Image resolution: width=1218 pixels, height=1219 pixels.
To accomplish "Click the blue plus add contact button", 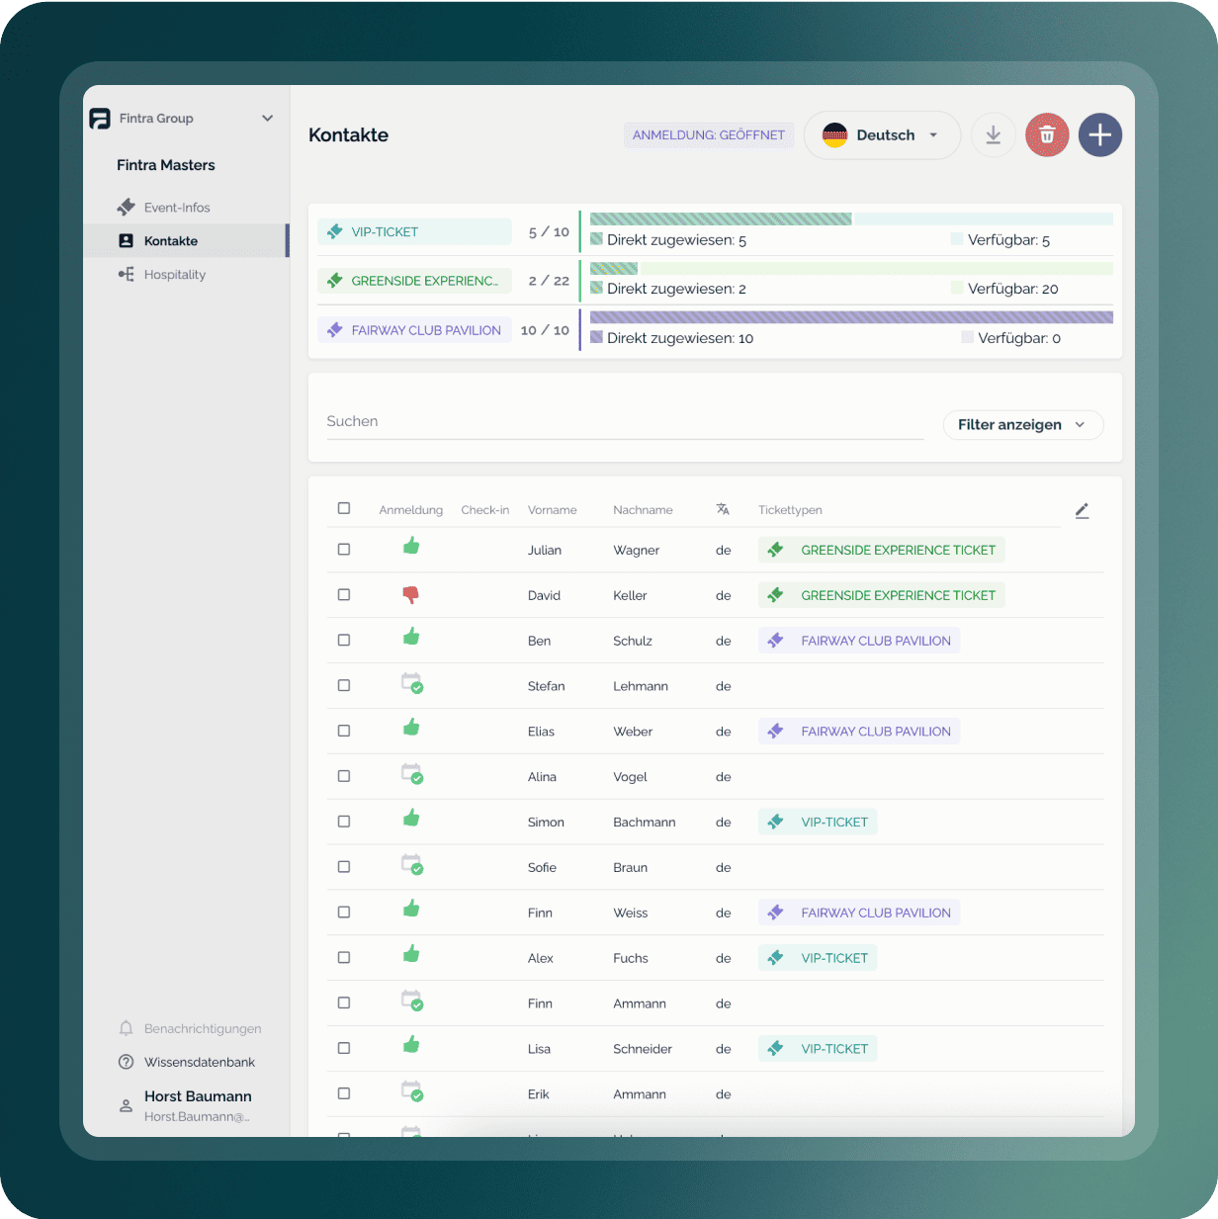I will coord(1100,135).
